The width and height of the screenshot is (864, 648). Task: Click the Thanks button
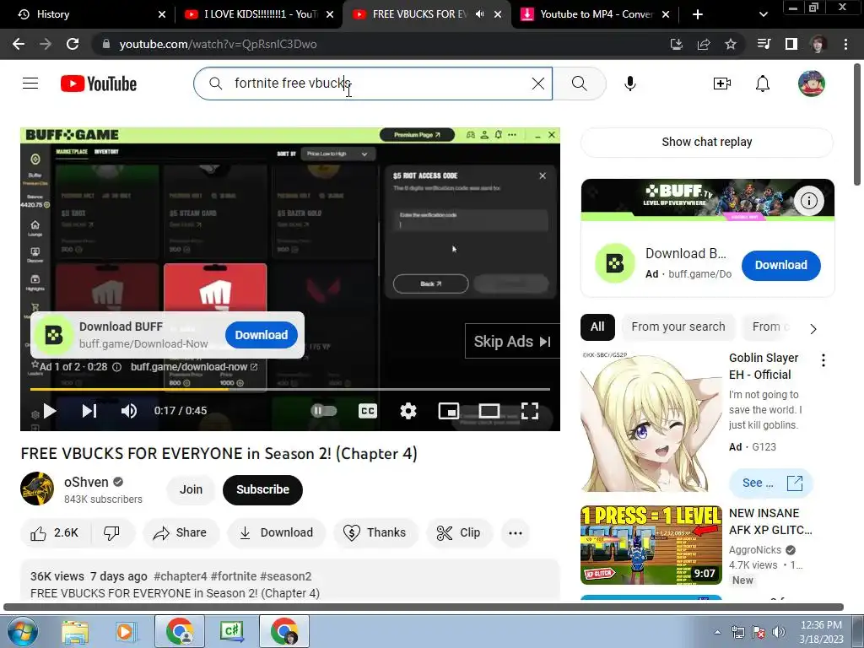click(375, 533)
